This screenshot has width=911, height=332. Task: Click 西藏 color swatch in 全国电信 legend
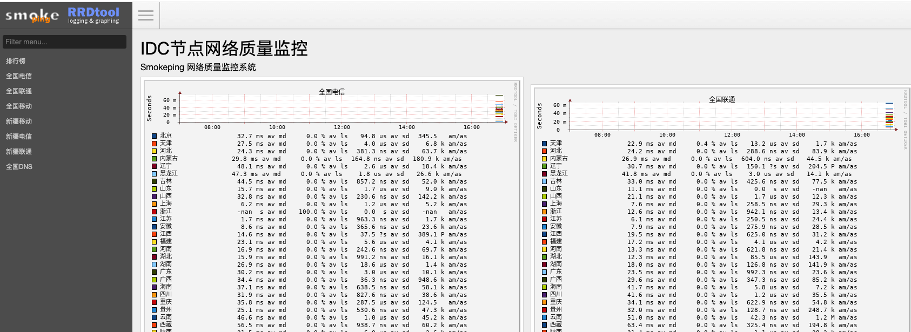(155, 325)
